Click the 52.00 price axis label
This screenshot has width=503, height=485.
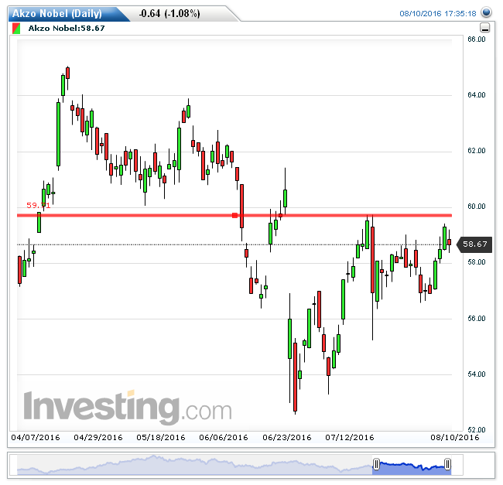pos(477,430)
